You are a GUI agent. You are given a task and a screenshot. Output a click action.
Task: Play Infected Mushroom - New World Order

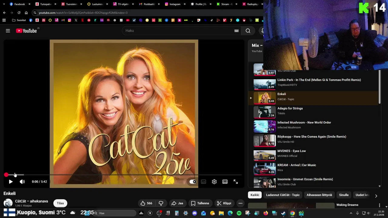(314, 126)
